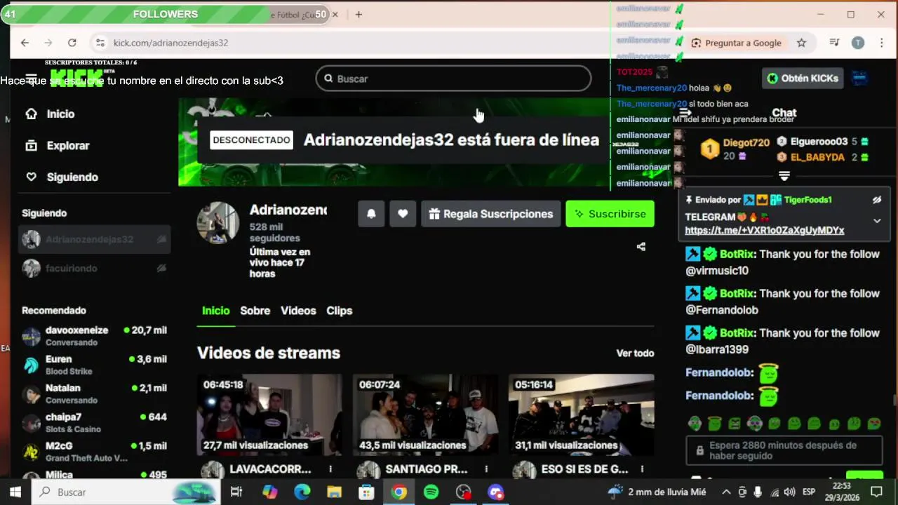The height and width of the screenshot is (505, 898).
Task: Click the Adrianozendejas32 profile picture
Action: point(218,223)
